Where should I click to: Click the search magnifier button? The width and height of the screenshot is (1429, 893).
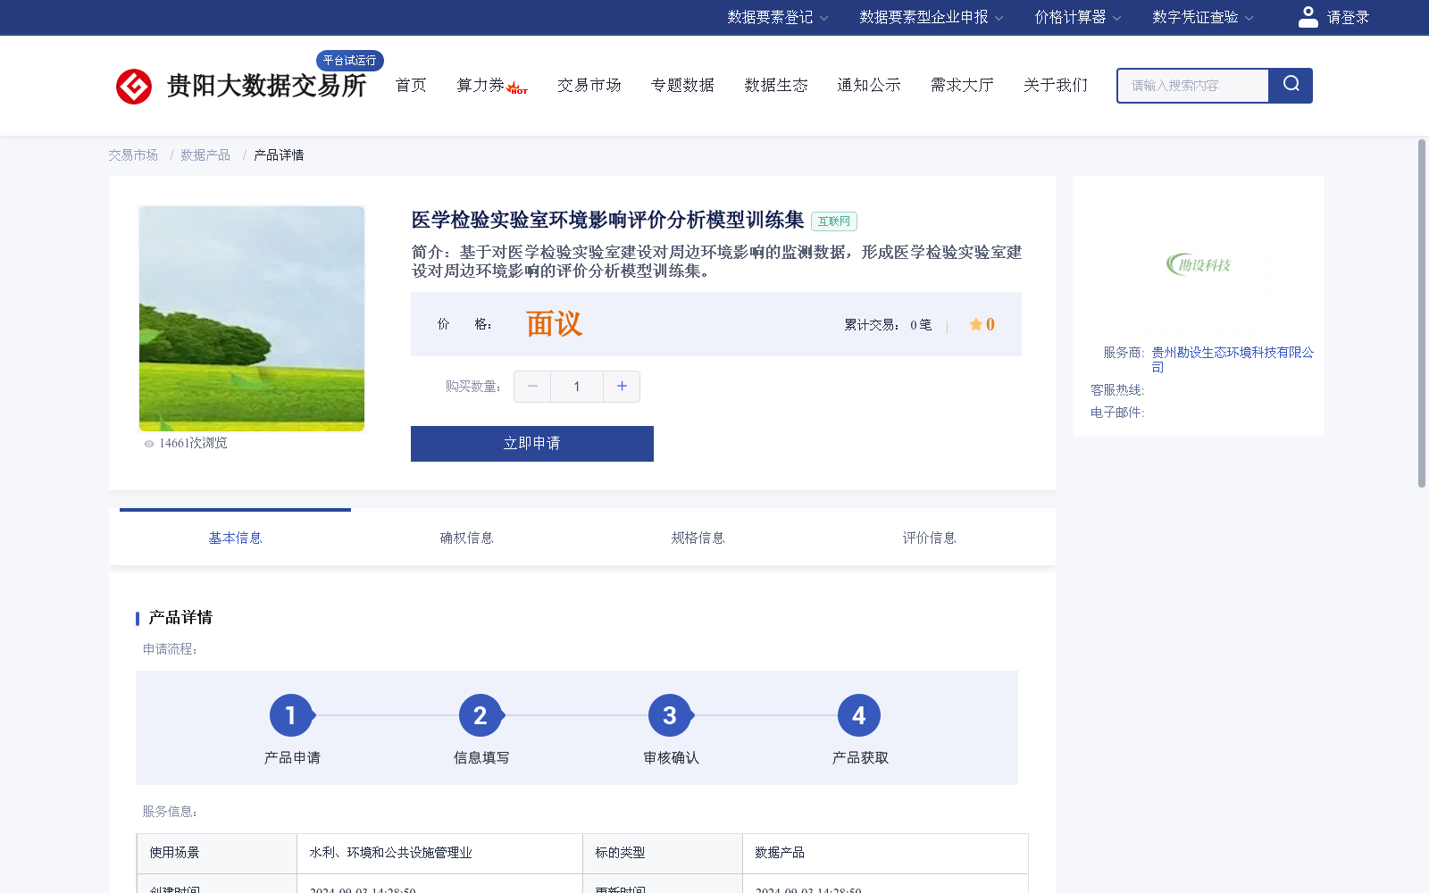coord(1291,86)
